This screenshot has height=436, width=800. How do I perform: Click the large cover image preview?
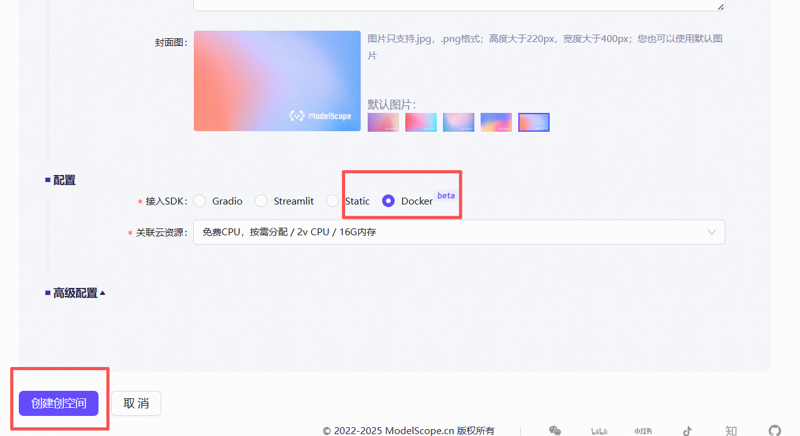[x=277, y=80]
